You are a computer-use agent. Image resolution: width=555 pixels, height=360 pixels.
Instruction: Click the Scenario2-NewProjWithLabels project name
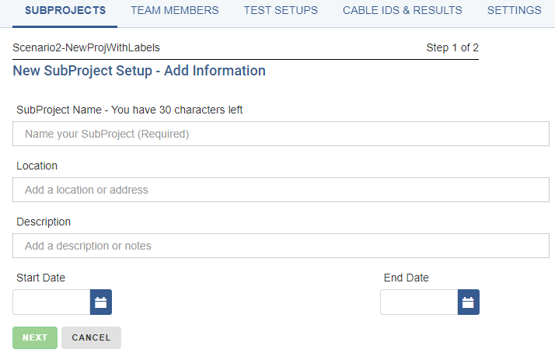coord(86,47)
